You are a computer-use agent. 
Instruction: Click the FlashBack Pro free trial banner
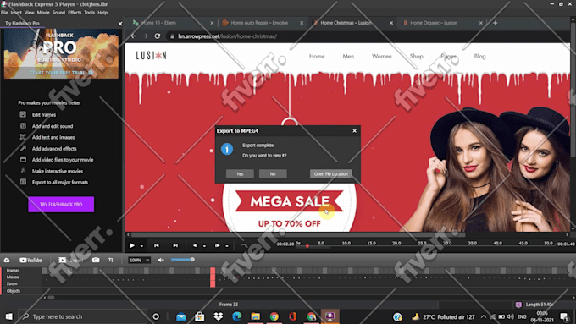(x=61, y=54)
